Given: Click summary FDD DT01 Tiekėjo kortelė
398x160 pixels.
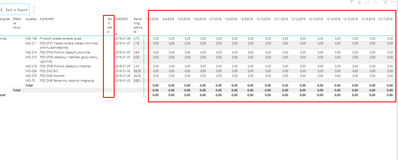Looking at the screenshot, I should tap(69, 46).
